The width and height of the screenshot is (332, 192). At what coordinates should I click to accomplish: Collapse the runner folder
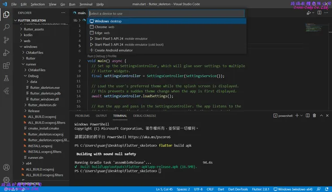pyautogui.click(x=31, y=64)
